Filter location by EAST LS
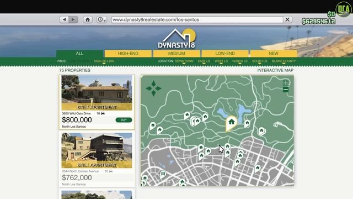The height and width of the screenshot is (199, 353). (204, 61)
